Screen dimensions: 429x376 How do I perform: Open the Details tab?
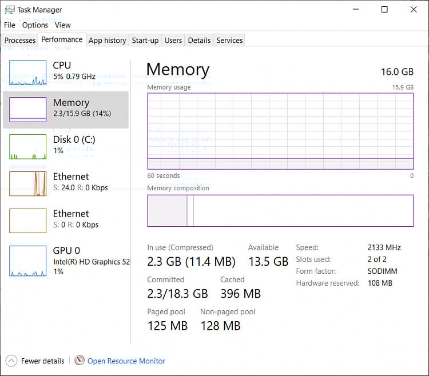click(199, 40)
